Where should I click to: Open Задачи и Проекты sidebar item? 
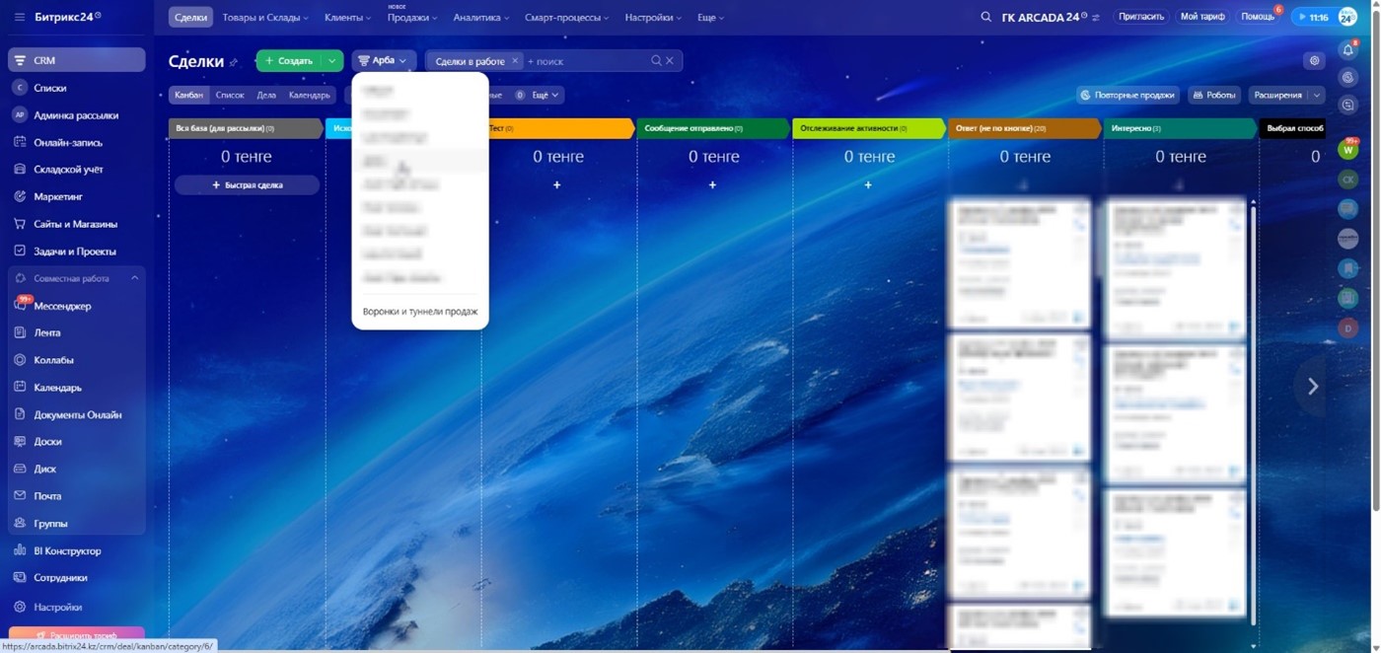click(77, 252)
